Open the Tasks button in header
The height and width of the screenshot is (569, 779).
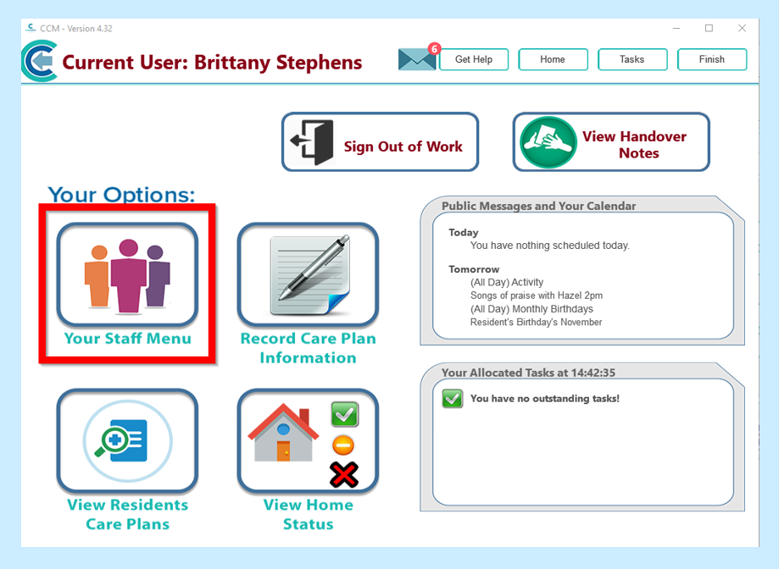tap(632, 59)
